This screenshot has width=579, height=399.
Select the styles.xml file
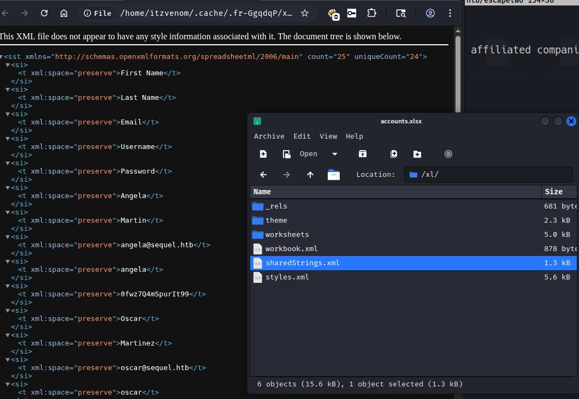tap(287, 277)
